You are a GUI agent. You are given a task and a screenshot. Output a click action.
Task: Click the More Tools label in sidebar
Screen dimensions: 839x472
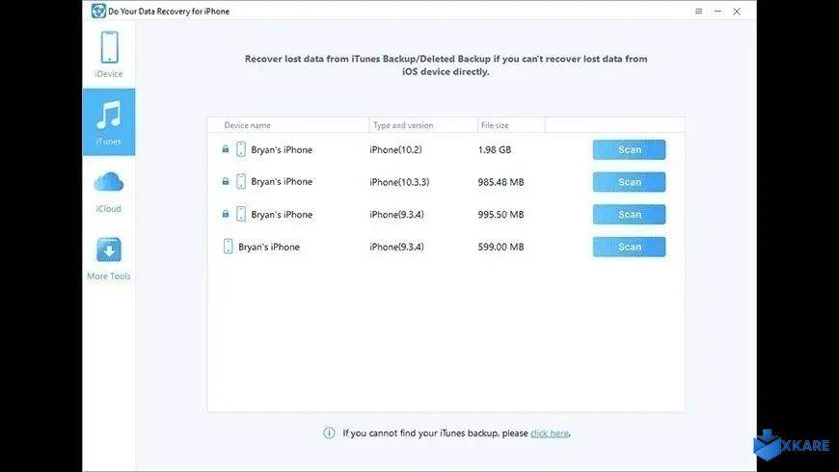pos(109,275)
